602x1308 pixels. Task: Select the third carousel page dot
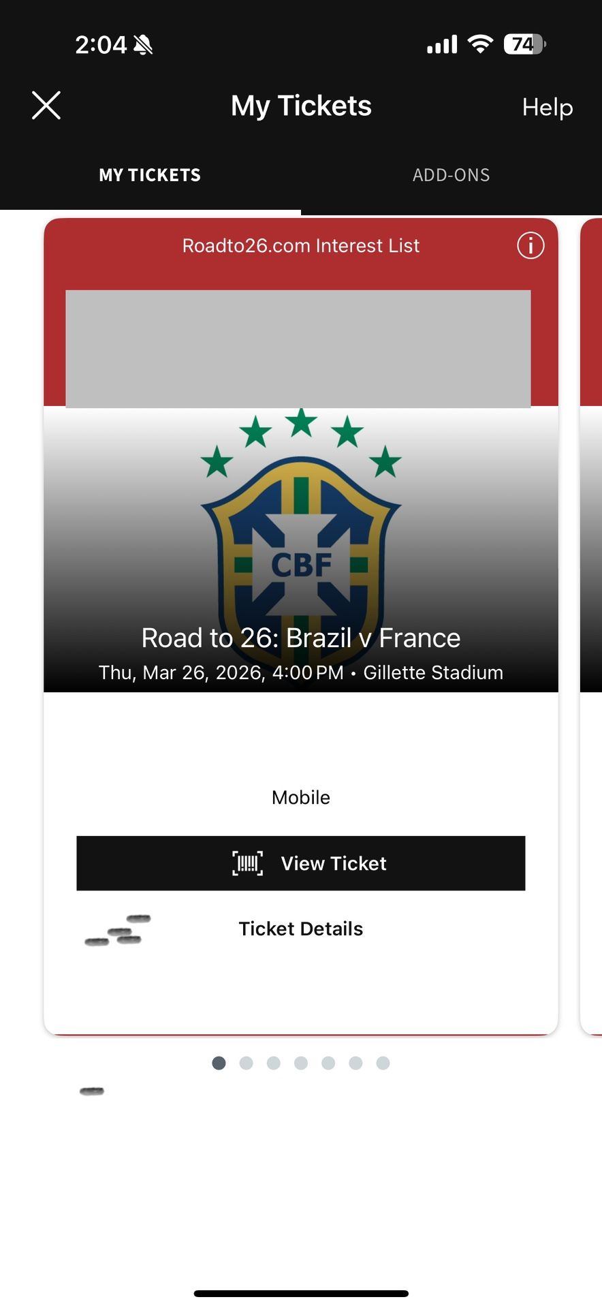tap(274, 1063)
